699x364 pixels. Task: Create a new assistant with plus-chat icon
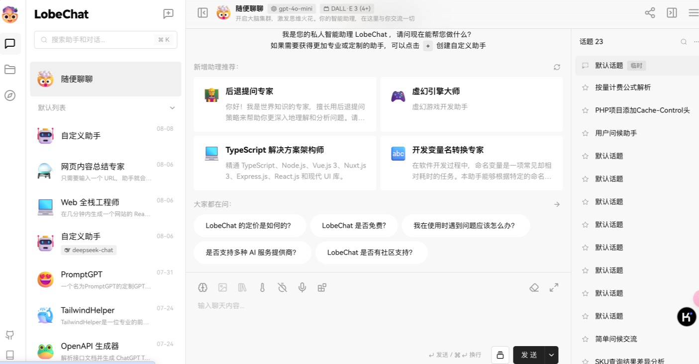[x=169, y=14]
